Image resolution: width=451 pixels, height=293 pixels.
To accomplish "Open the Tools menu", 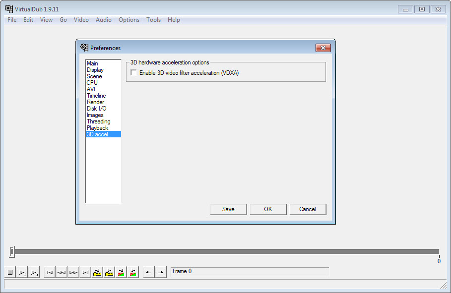I will (x=153, y=20).
